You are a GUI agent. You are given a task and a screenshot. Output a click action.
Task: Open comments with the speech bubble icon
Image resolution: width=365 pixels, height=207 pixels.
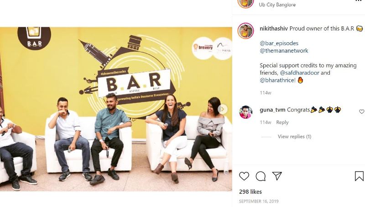coord(261,177)
